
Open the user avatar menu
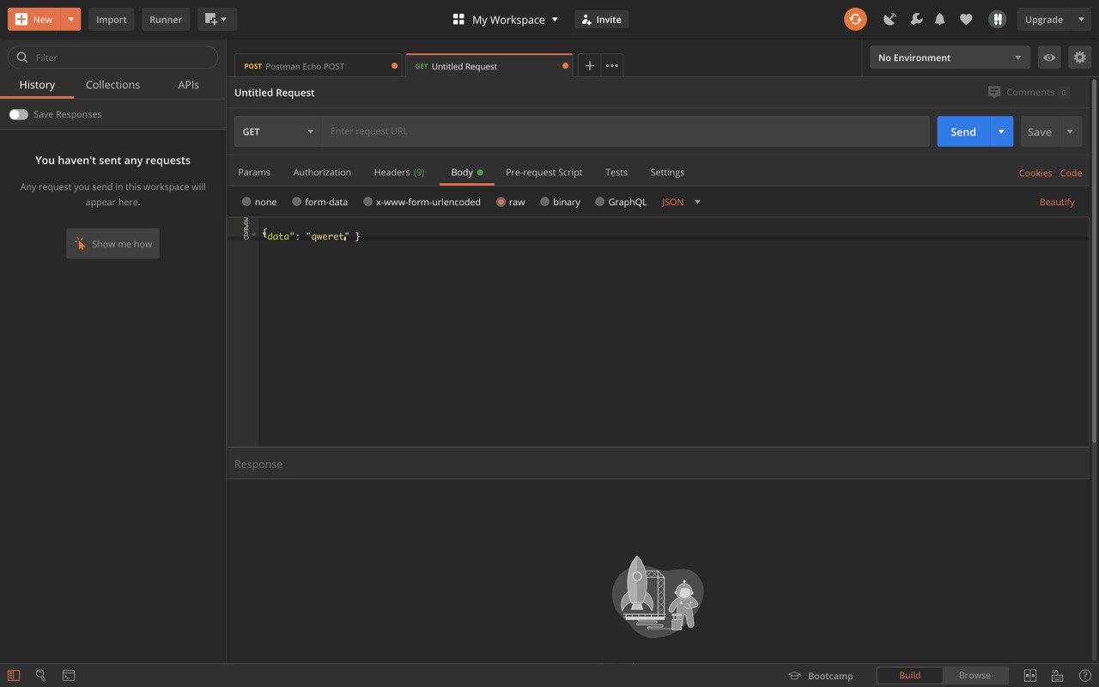(x=997, y=19)
